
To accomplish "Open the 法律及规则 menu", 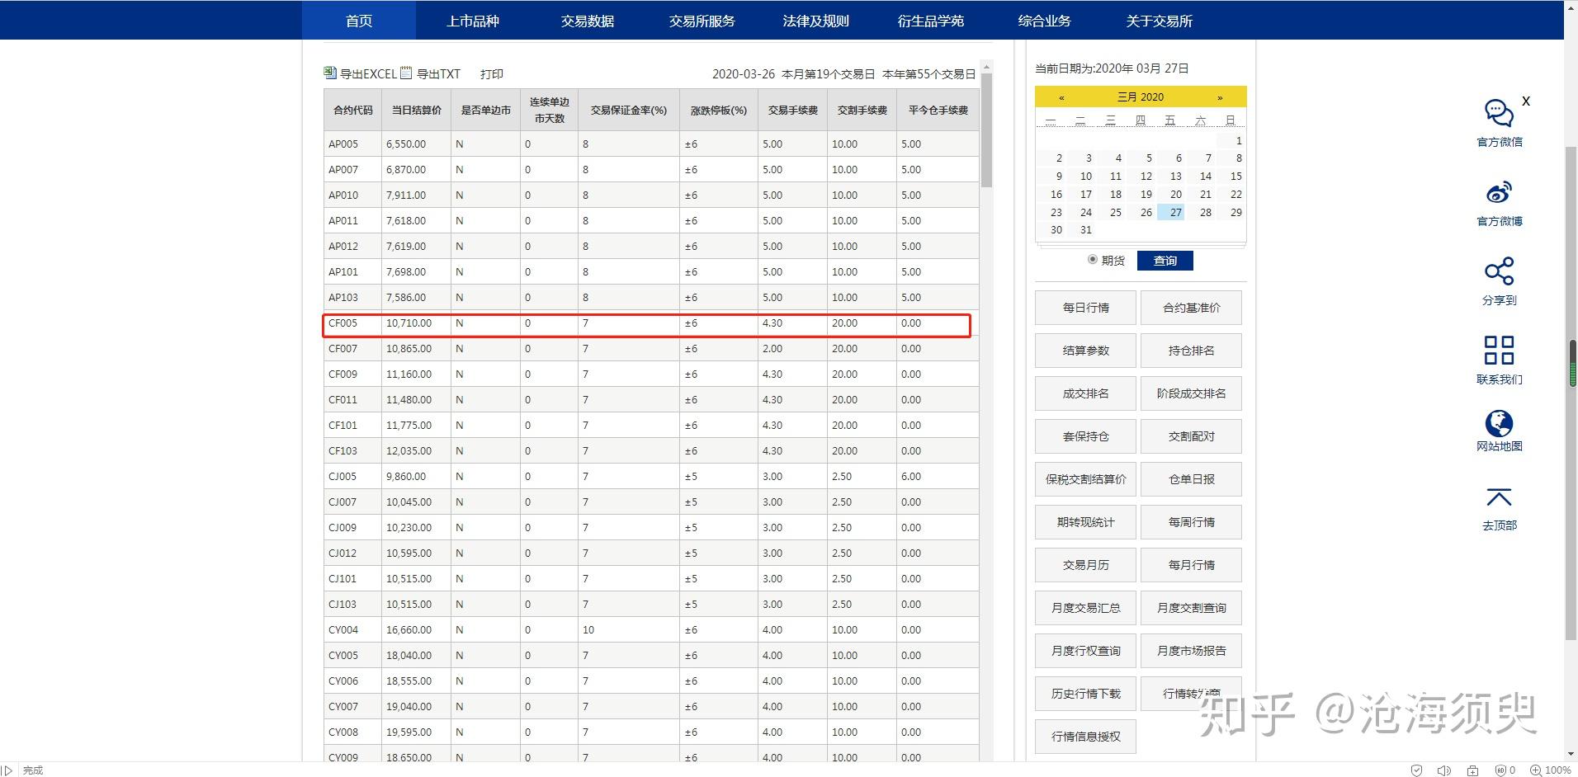I will 815,21.
